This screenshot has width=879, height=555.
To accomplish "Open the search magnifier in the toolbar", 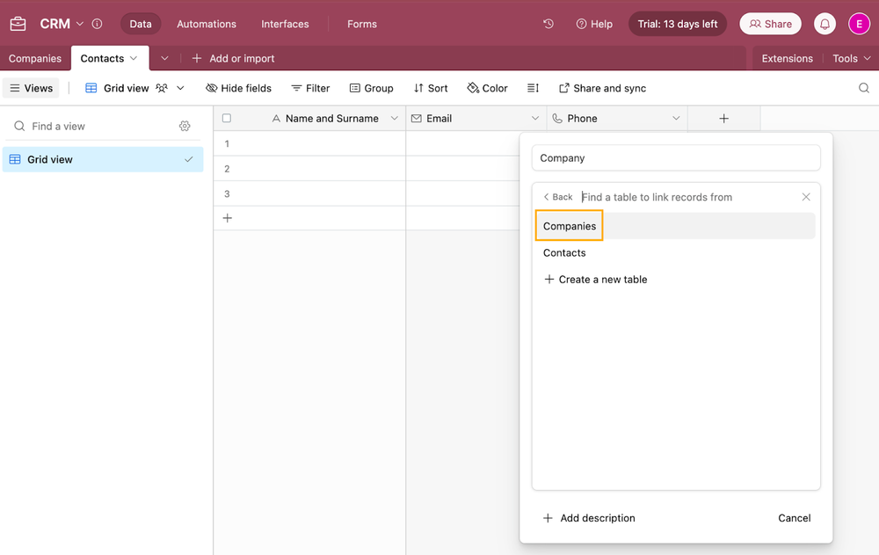I will click(863, 88).
